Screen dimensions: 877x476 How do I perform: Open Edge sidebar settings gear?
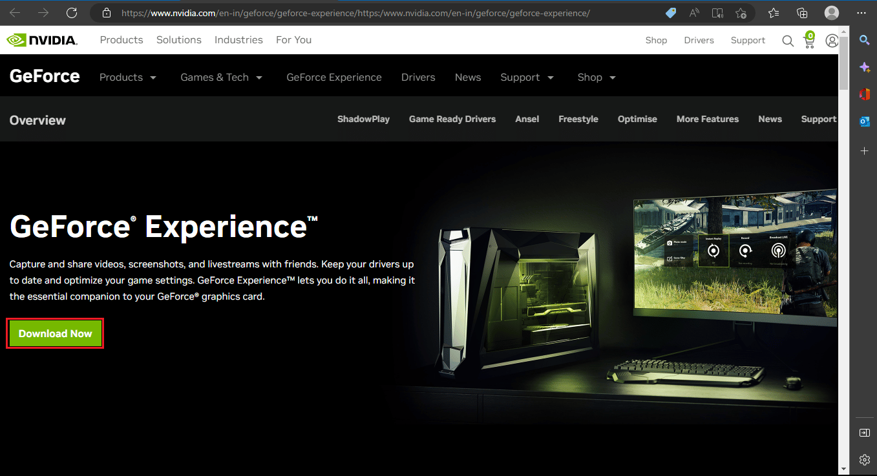point(865,460)
